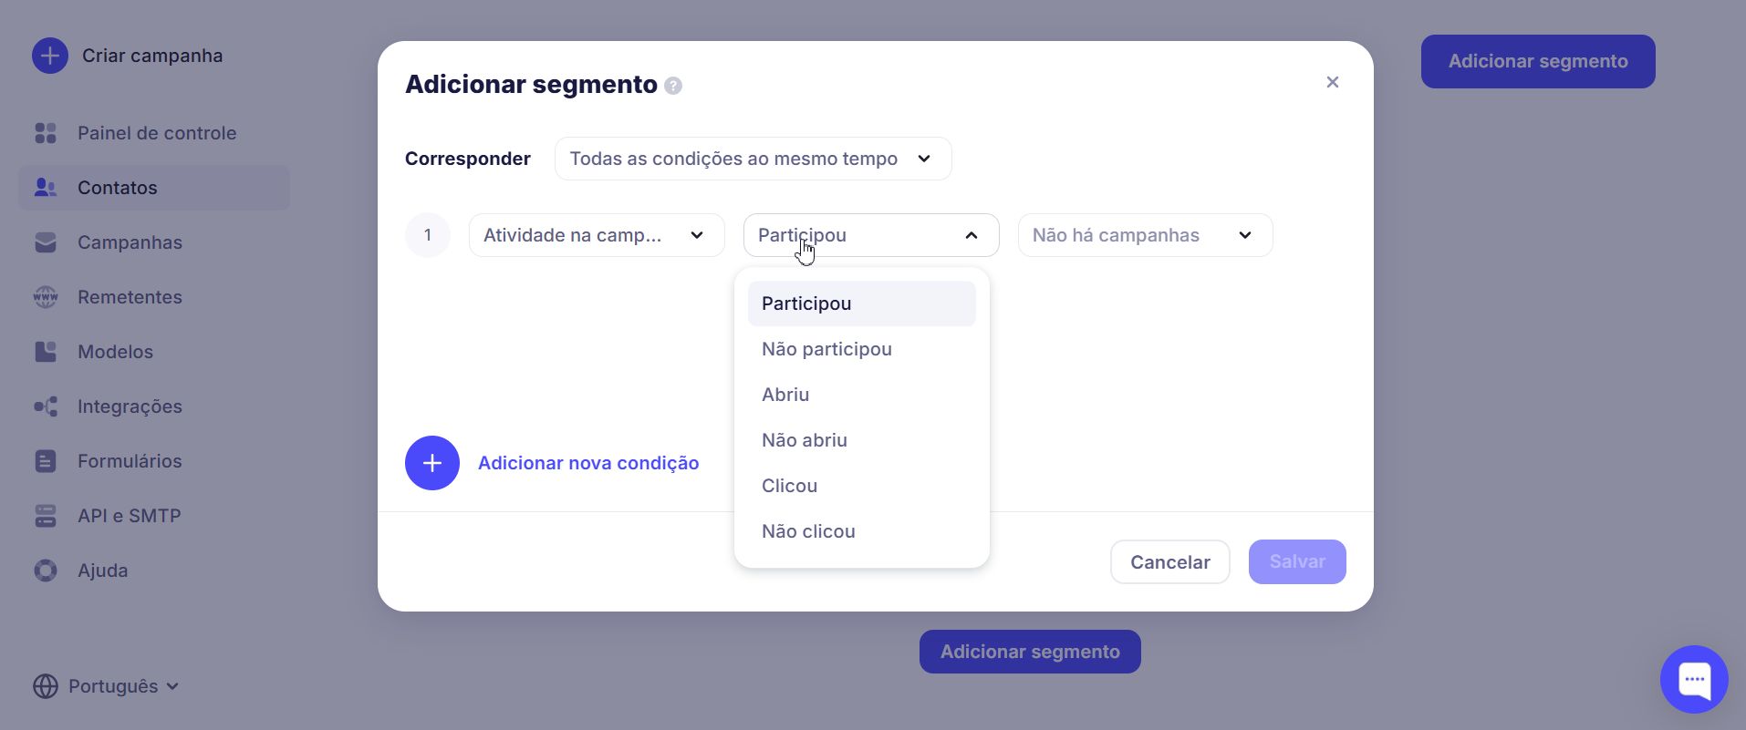Click the help question mark beside title
This screenshot has height=730, width=1746.
(x=673, y=86)
